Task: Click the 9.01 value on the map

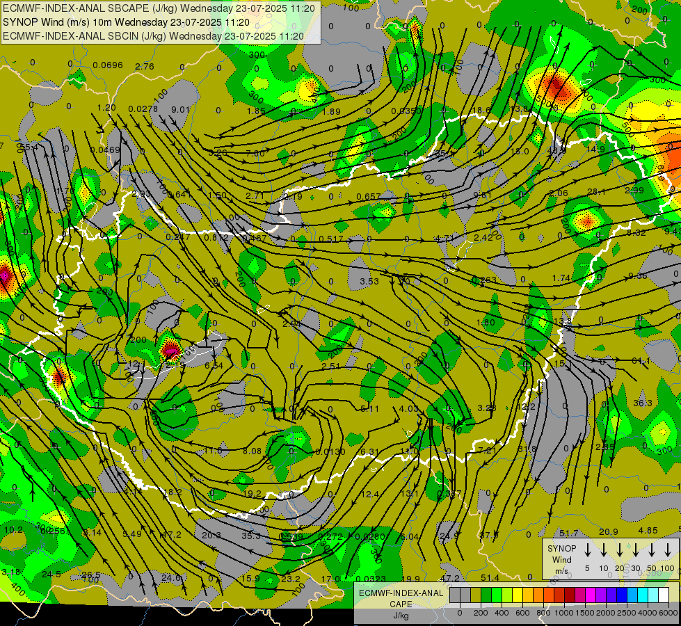Action: pyautogui.click(x=180, y=109)
